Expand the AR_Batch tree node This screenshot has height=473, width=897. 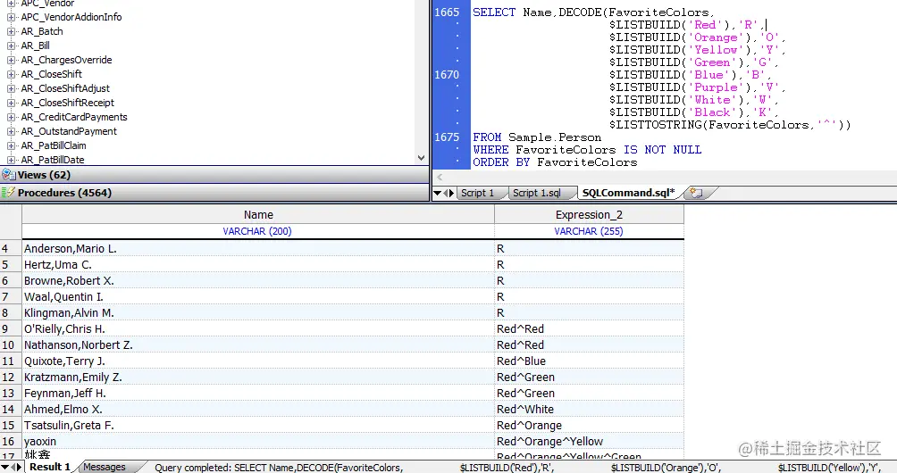click(x=11, y=31)
